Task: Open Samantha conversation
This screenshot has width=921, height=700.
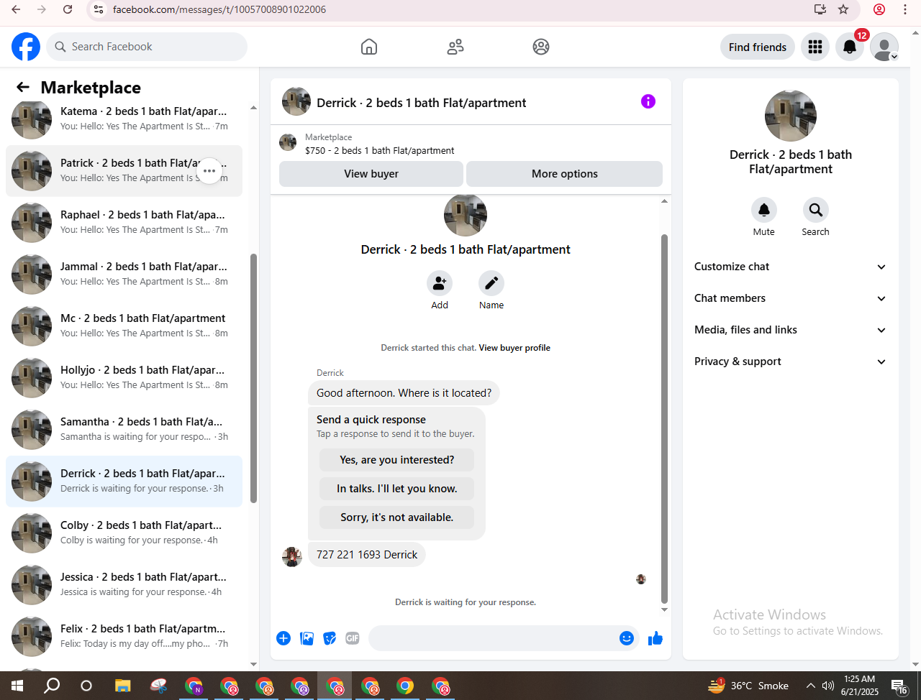Action: pos(124,430)
